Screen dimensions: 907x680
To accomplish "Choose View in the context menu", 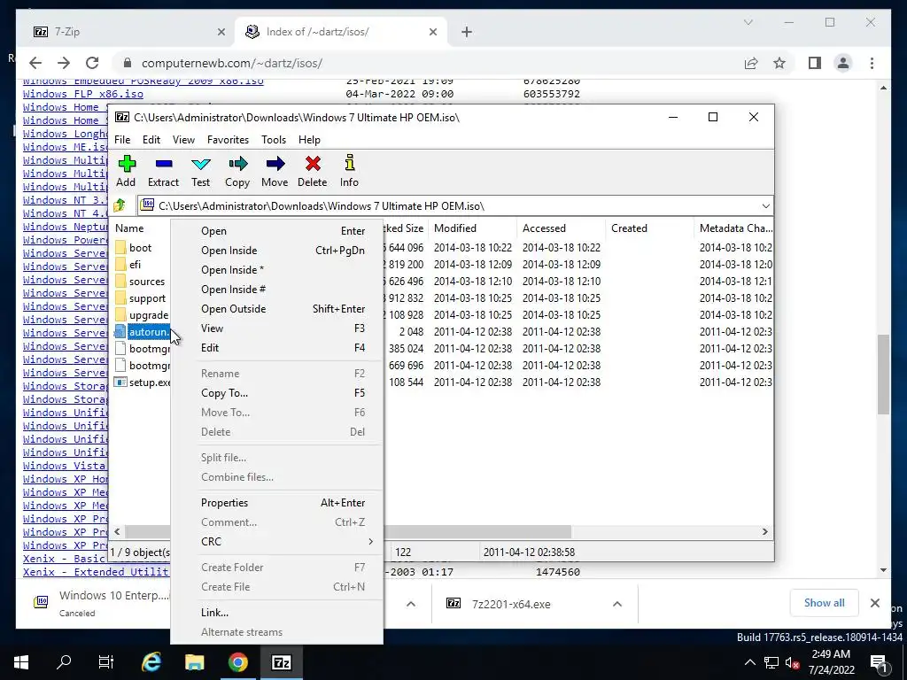I will 277,328.
